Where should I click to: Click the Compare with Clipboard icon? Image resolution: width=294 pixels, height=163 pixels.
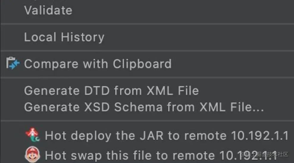point(12,63)
